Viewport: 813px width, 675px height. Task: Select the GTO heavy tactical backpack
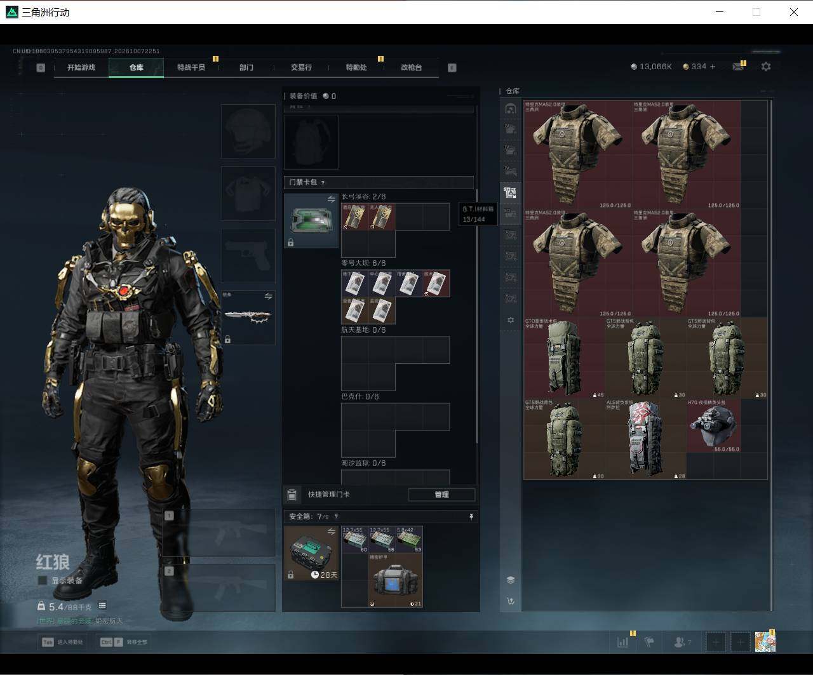[x=565, y=358]
